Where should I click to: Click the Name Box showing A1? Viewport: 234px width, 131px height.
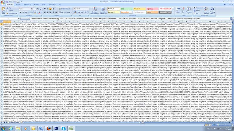pos(9,19)
